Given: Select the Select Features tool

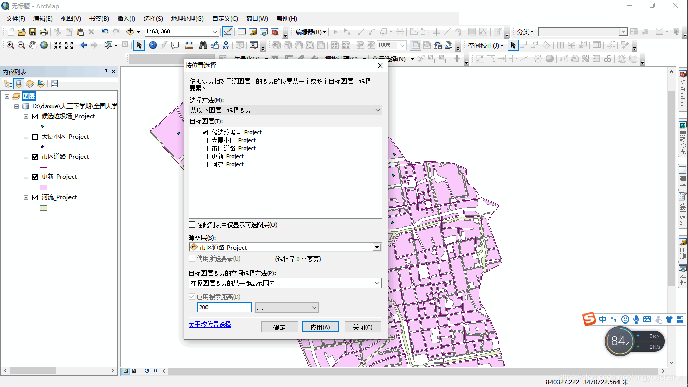Looking at the screenshot, I should click(x=108, y=45).
